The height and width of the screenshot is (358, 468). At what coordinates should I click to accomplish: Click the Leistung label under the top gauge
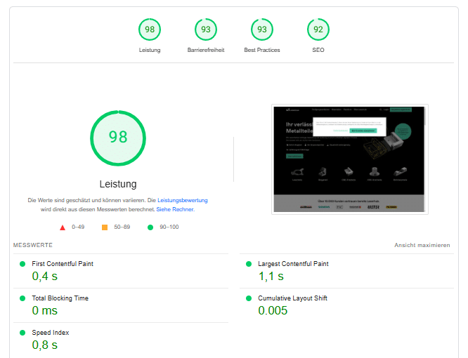[x=150, y=50]
